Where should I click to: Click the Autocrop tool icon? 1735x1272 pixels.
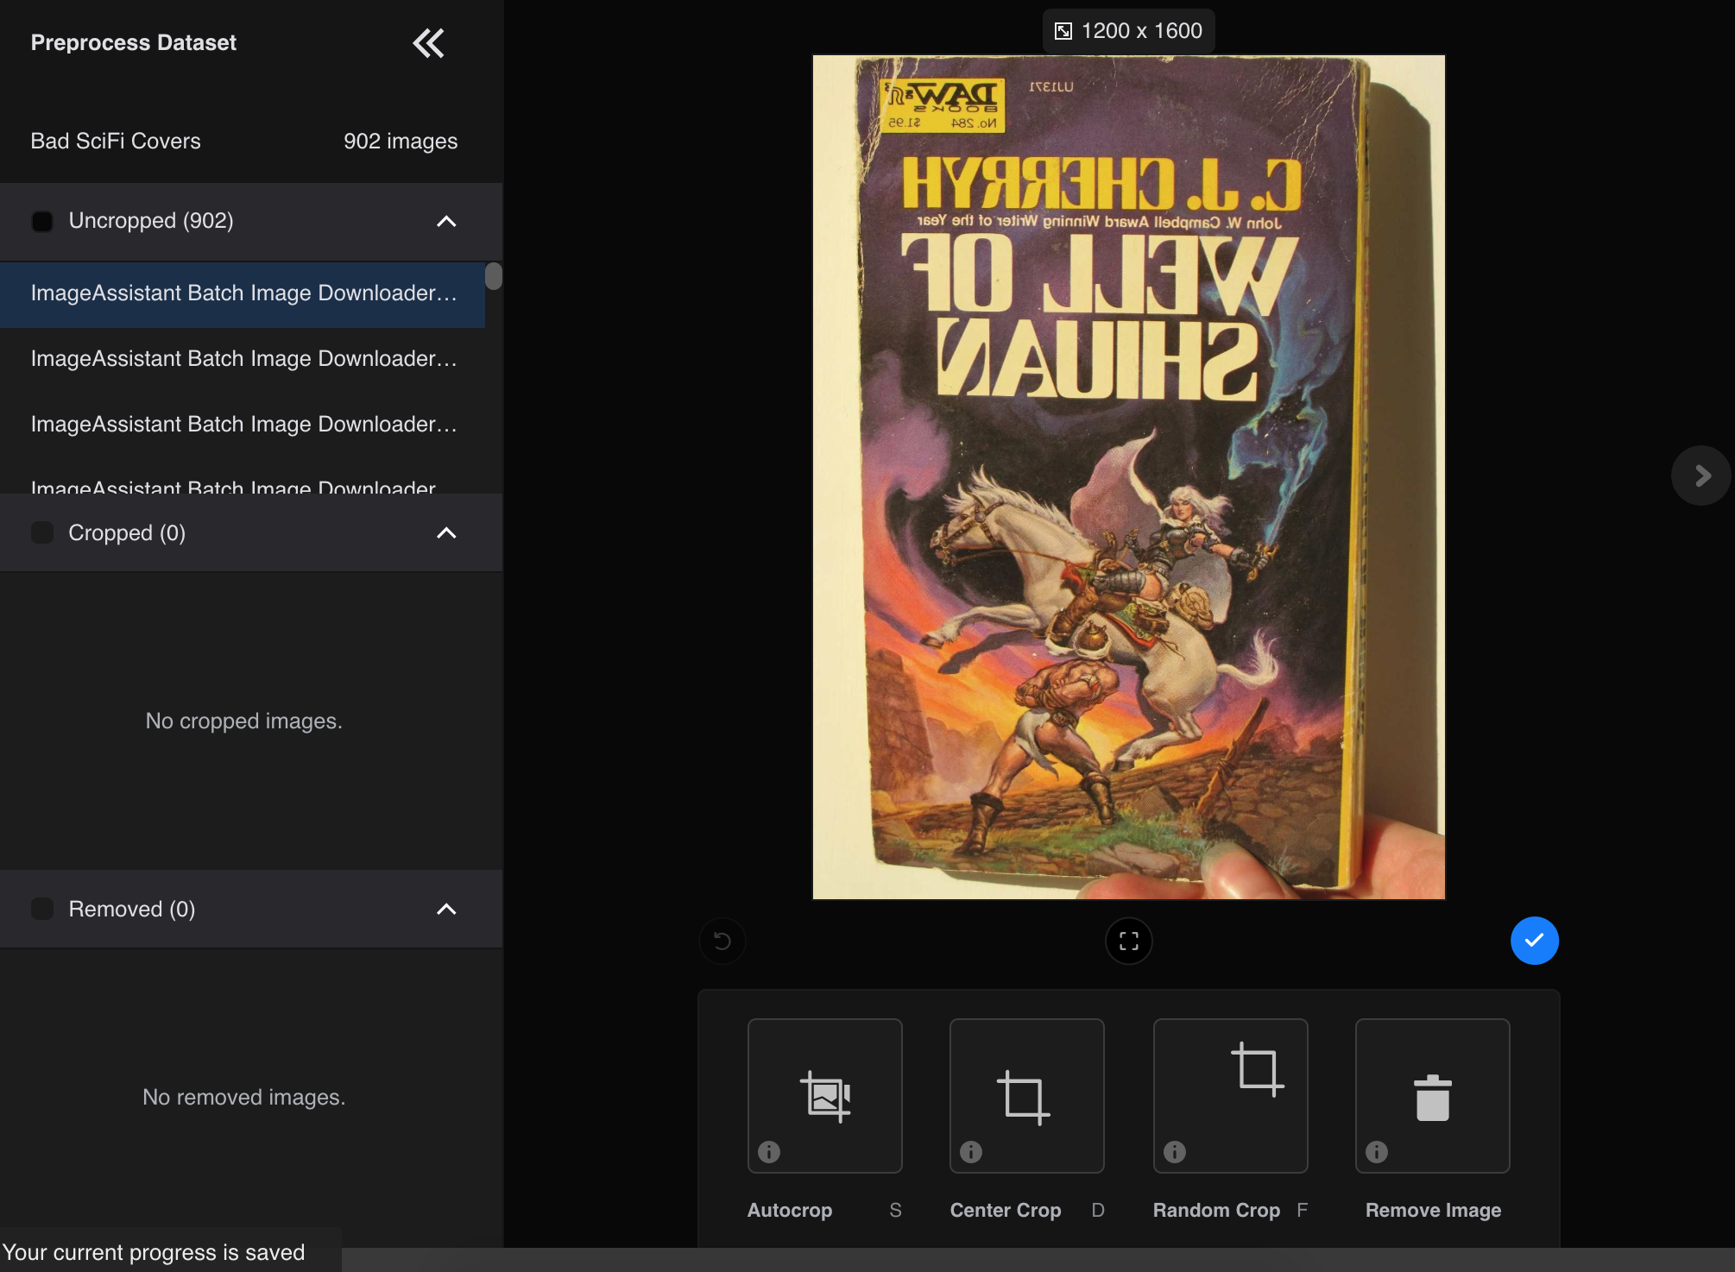[x=825, y=1096]
